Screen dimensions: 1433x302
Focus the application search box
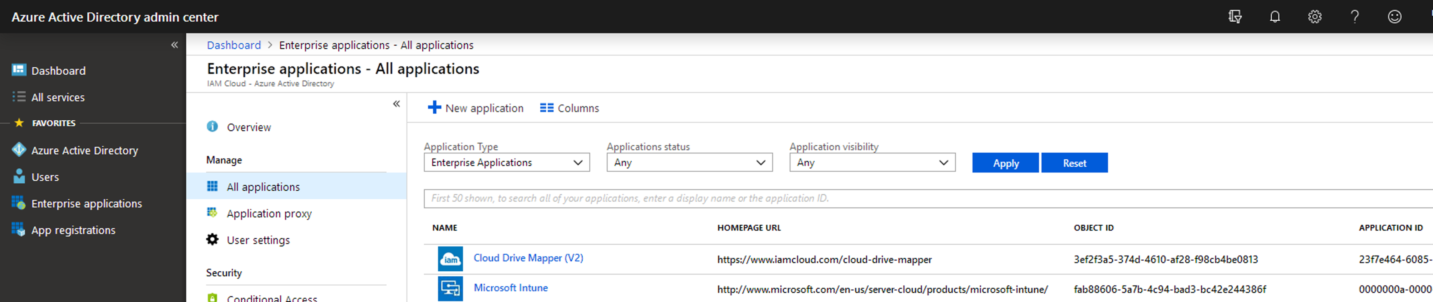coord(928,198)
